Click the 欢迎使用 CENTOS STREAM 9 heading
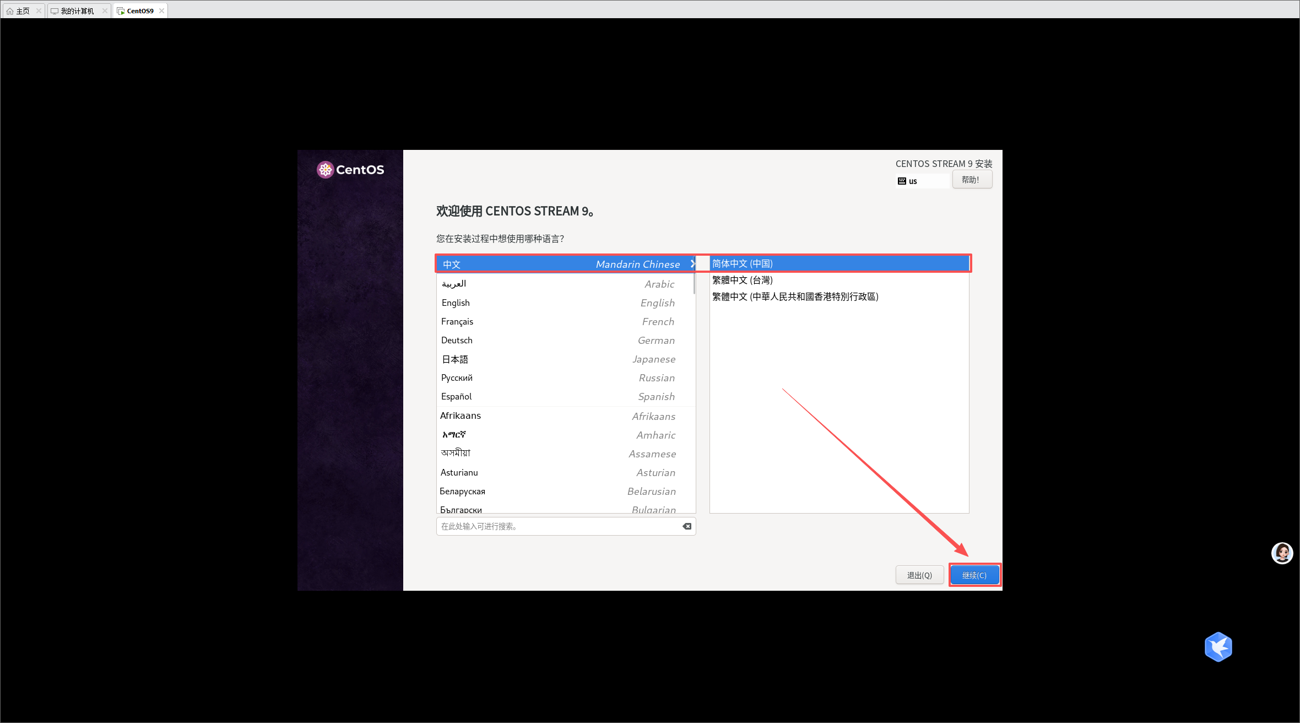 tap(514, 211)
